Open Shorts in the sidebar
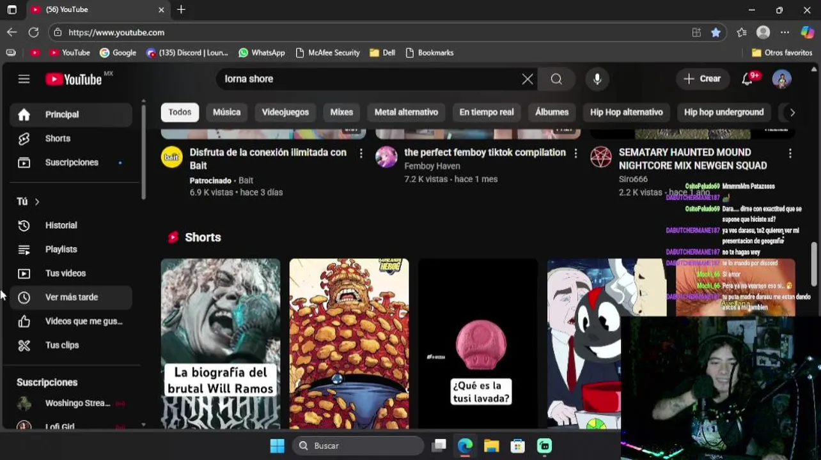Viewport: 821px width, 460px height. pyautogui.click(x=70, y=139)
